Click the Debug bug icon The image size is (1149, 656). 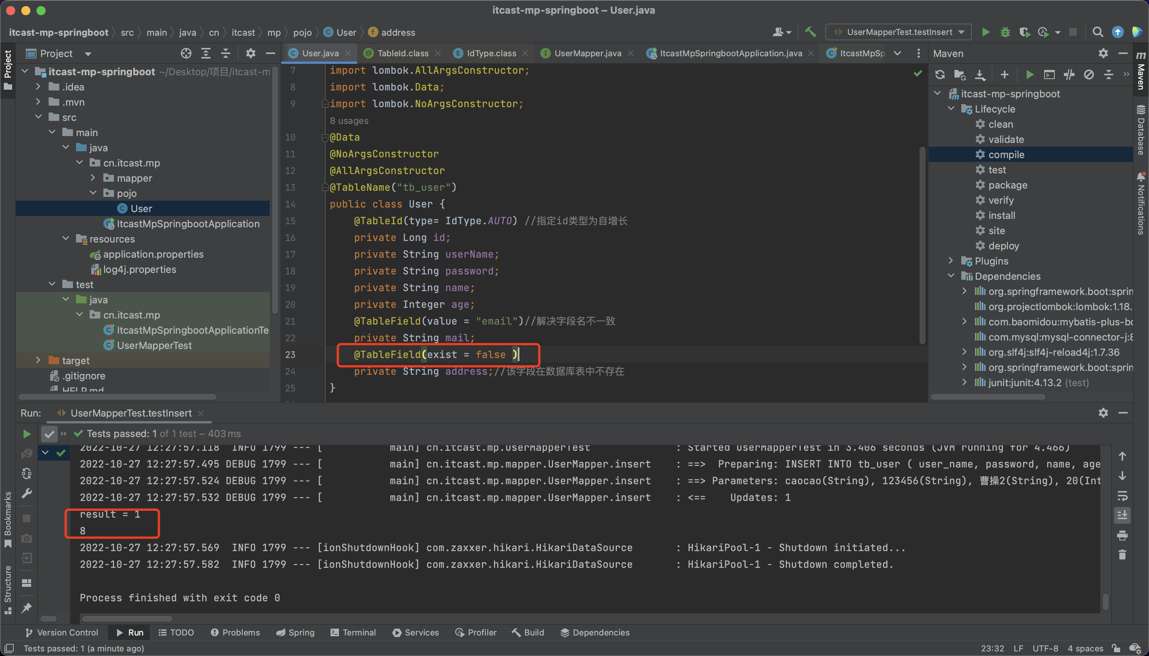(x=1005, y=32)
